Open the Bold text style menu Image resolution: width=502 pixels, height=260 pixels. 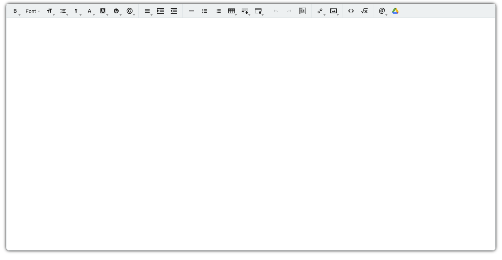16,11
